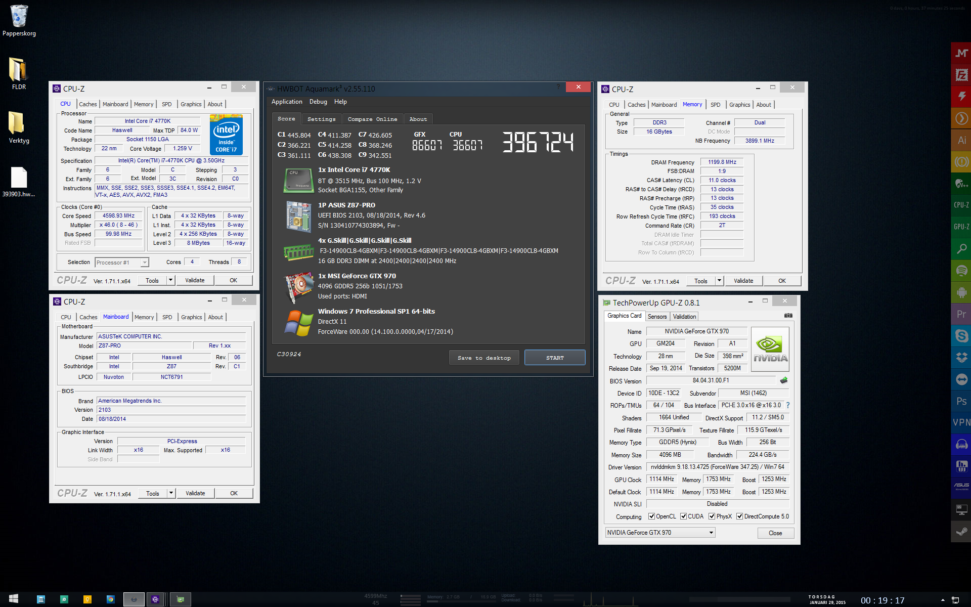Open the Notepad++ shortcut in sidebar
Viewport: 971px width, 607px height.
pyautogui.click(x=961, y=184)
